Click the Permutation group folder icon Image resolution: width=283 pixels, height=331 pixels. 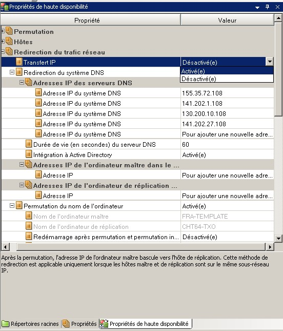click(x=9, y=31)
